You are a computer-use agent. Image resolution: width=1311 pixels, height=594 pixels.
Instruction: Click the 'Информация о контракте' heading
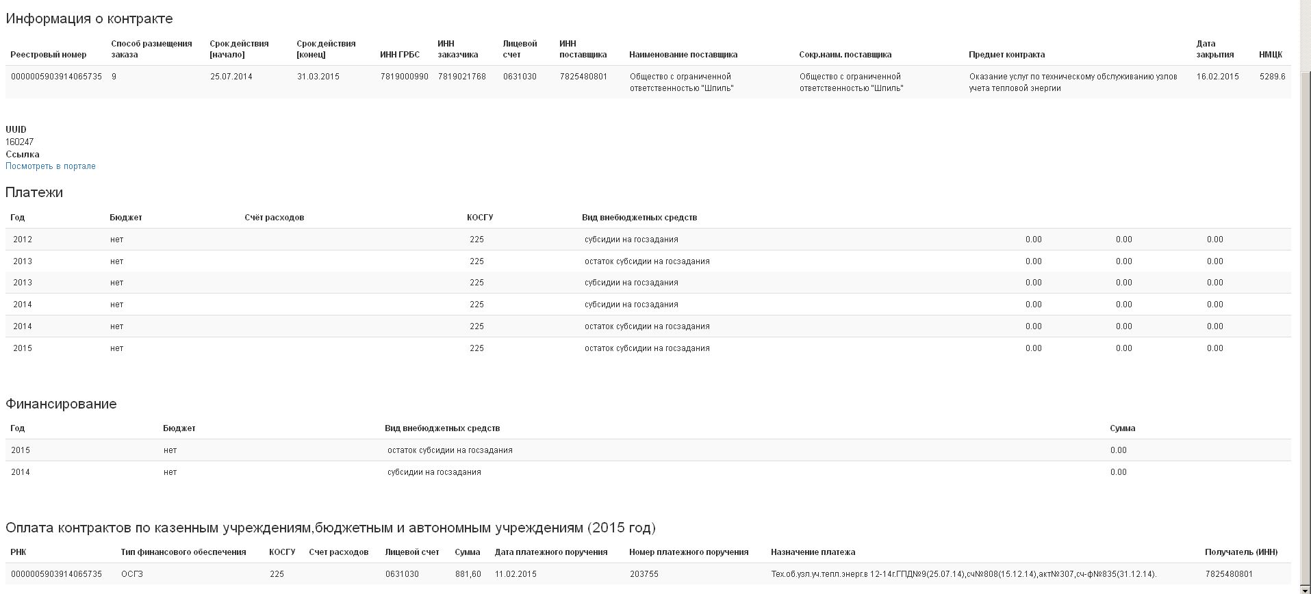pos(89,18)
